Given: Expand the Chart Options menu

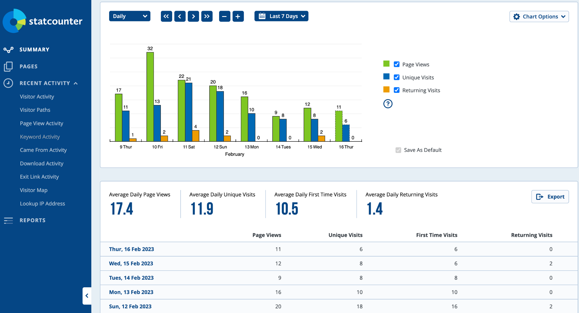Looking at the screenshot, I should 539,17.
